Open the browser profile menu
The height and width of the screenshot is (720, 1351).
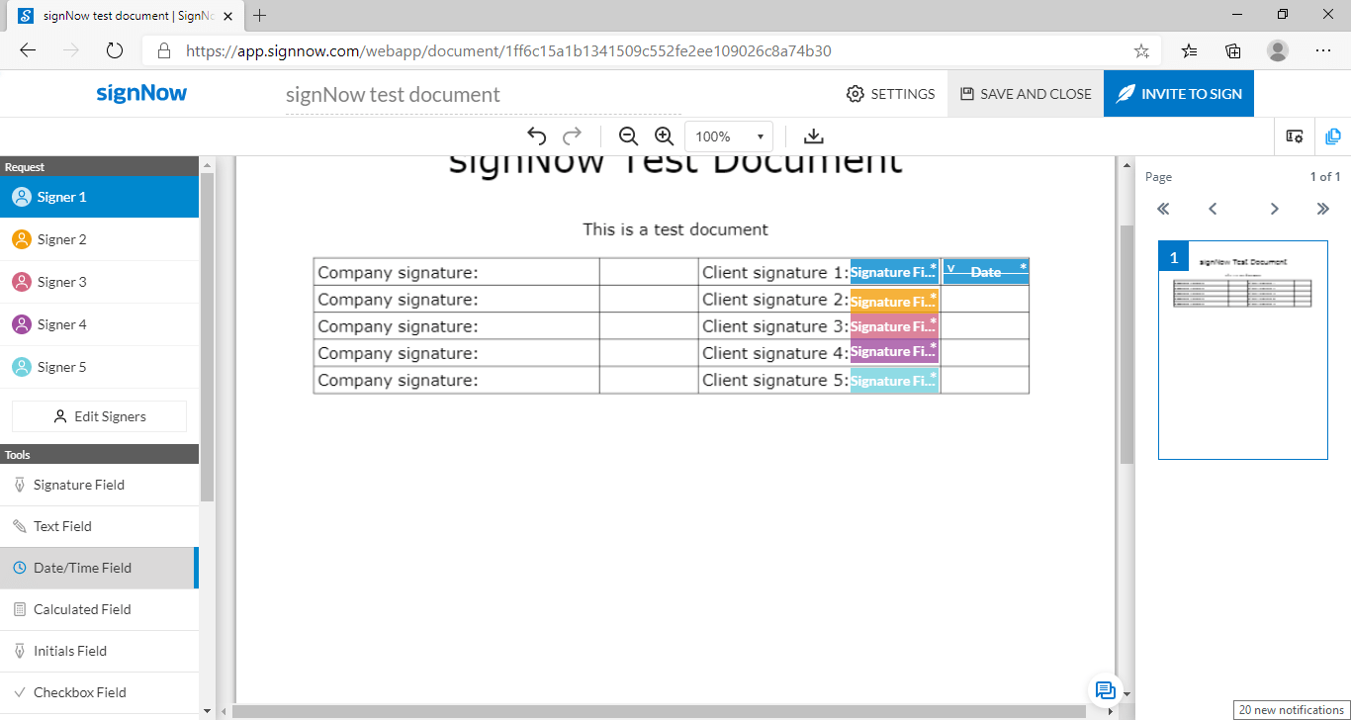click(x=1278, y=50)
